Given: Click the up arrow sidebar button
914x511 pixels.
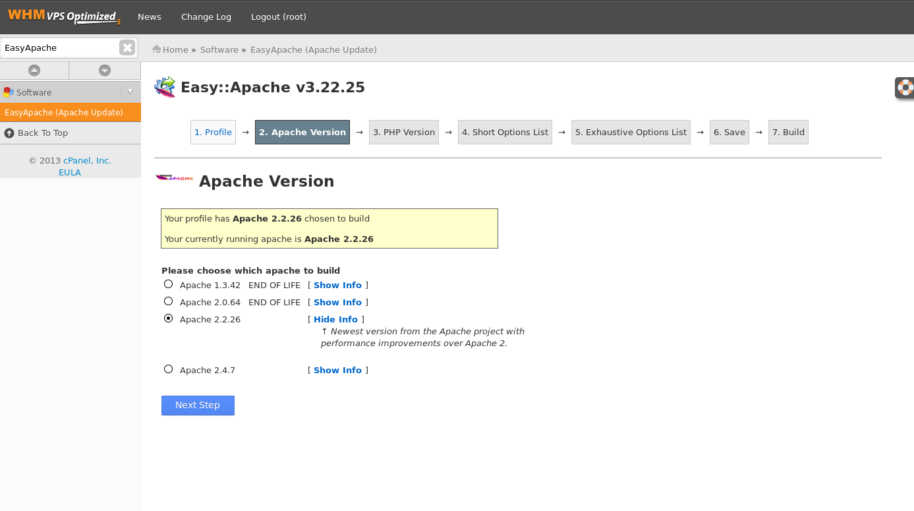Looking at the screenshot, I should click(34, 71).
